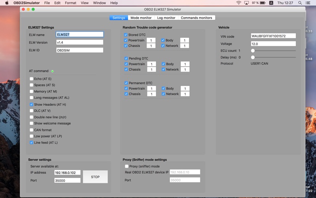
Task: Click the proxy Port field
Action: [x=185, y=180]
